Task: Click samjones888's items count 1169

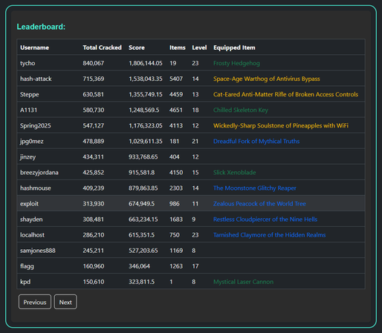Action: click(176, 251)
